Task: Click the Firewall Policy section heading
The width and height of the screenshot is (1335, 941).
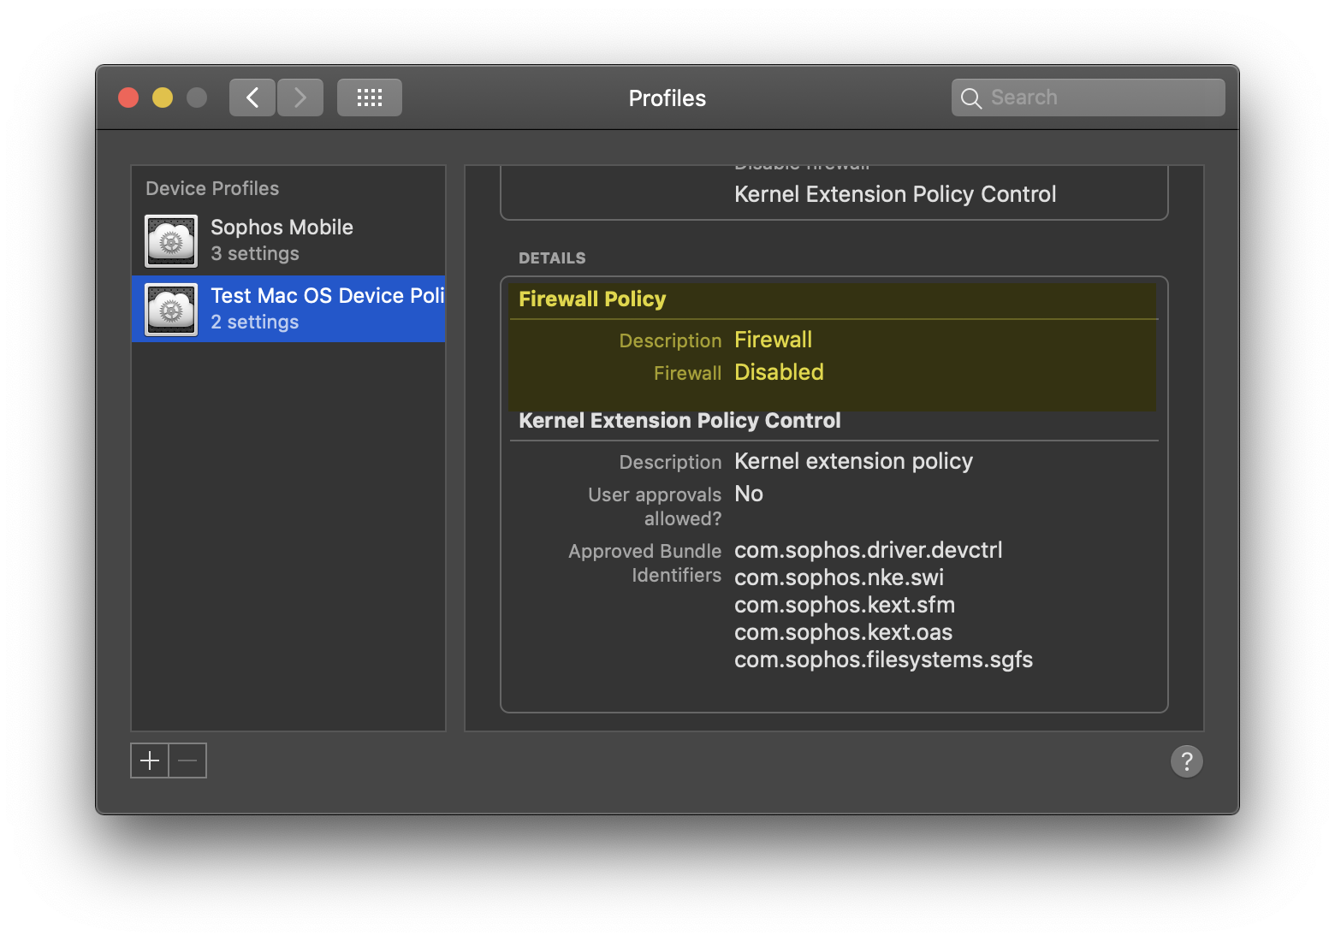Action: coord(592,299)
